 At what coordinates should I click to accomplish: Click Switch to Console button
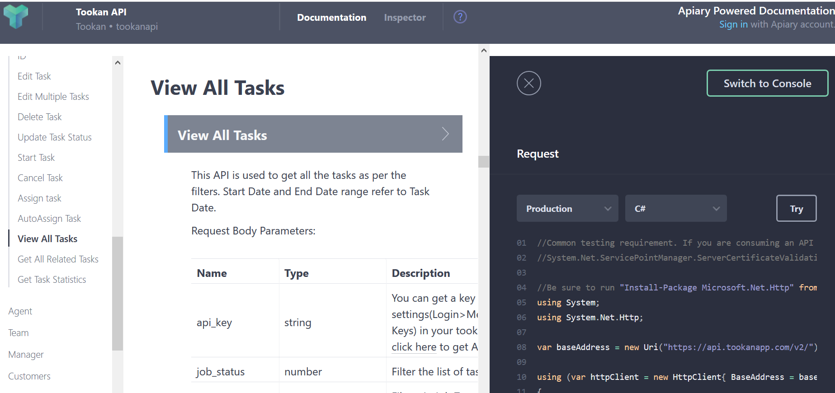768,83
